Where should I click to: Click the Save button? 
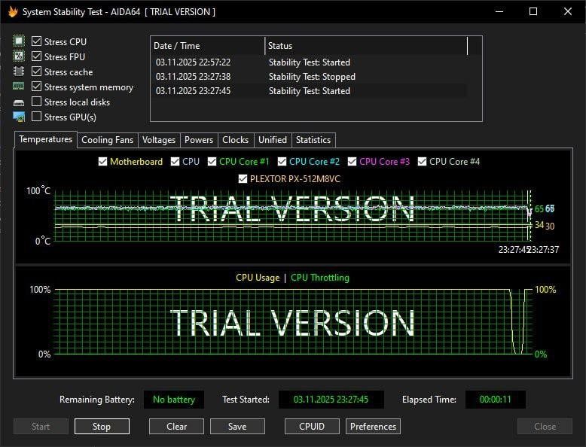(237, 427)
